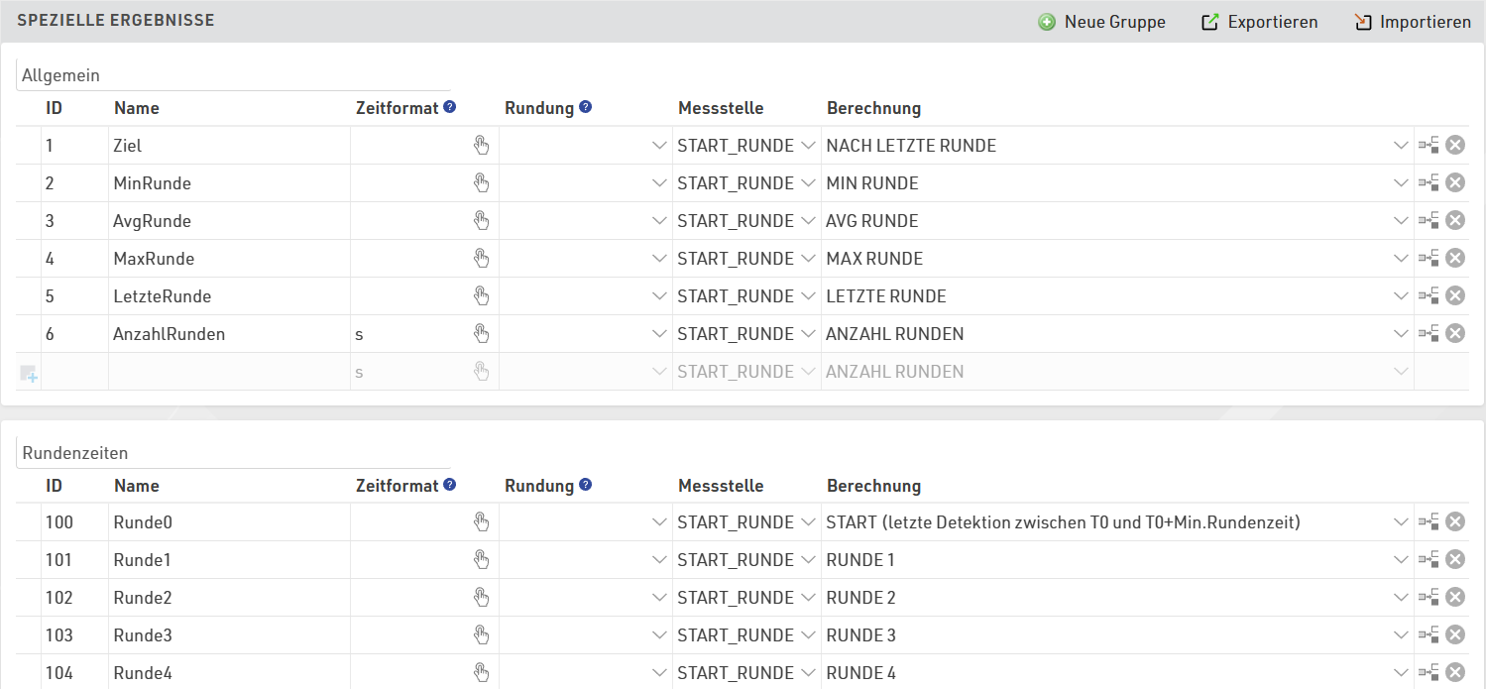The height and width of the screenshot is (689, 1486).
Task: Click the Name field containing MinRunde
Action: (228, 183)
